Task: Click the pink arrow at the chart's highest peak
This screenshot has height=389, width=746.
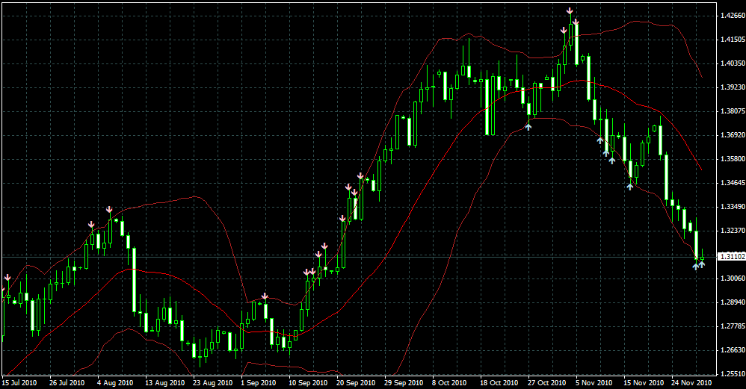Action: [570, 11]
